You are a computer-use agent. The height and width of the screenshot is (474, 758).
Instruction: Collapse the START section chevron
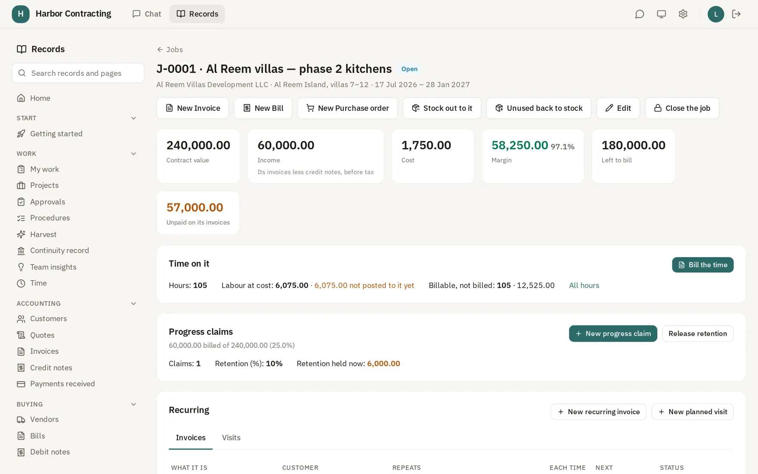134,118
